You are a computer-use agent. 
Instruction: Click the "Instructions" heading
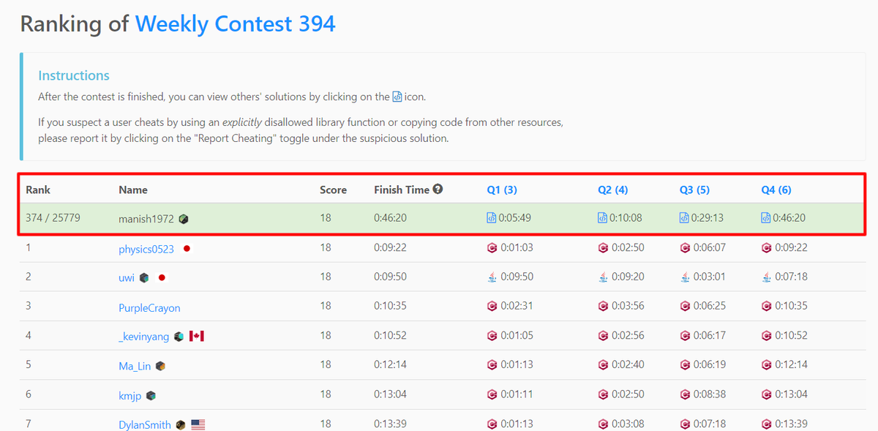74,75
